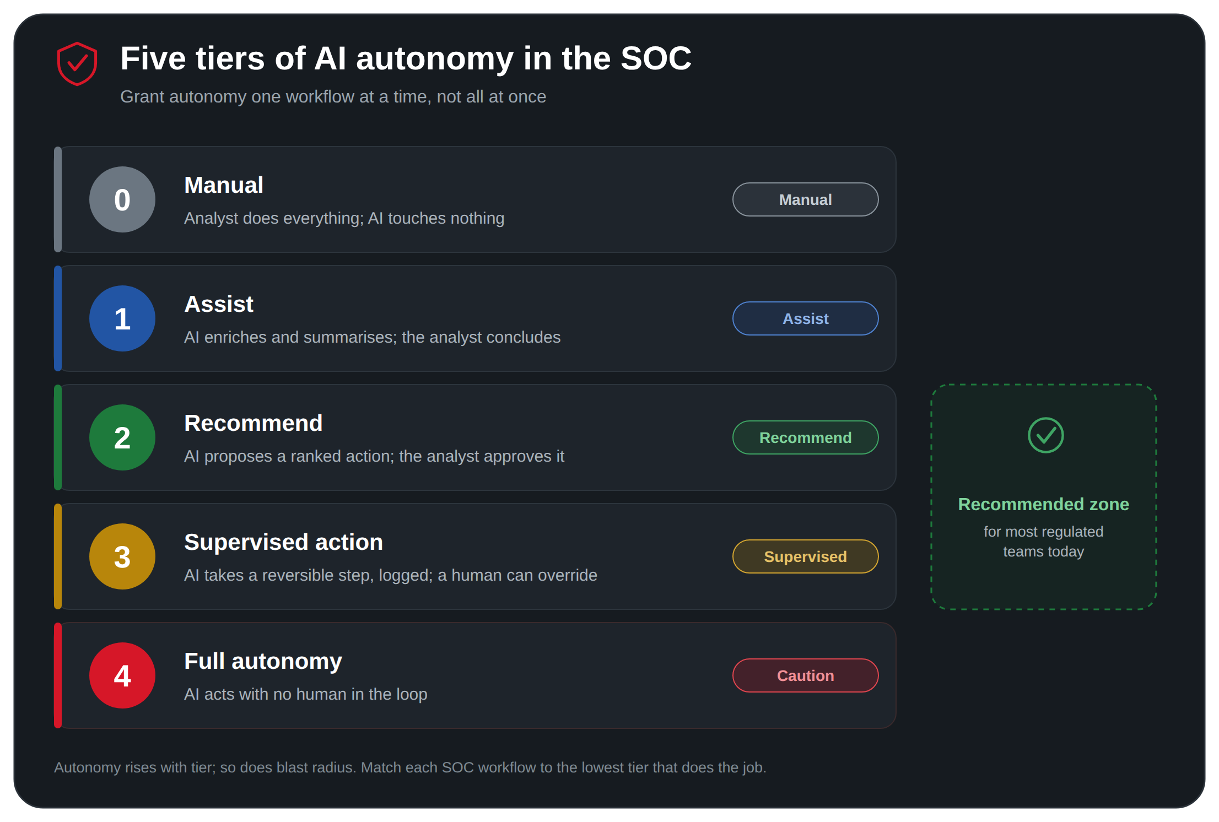
Task: Click 'AI enriches and summarises; the analyst concludes'
Action: pyautogui.click(x=372, y=337)
